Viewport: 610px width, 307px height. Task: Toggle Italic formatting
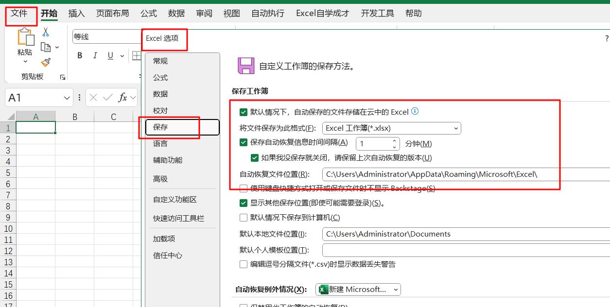pos(95,55)
